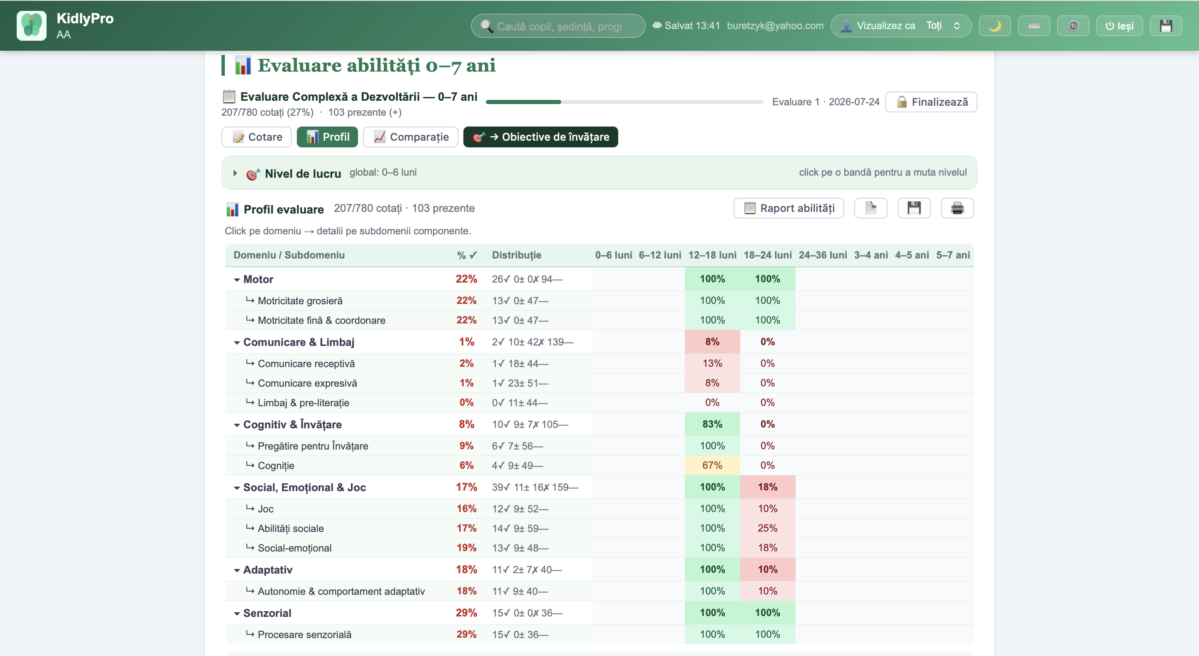Collapse the Adaptativ domain row
Viewport: 1199px width, 656px height.
[237, 569]
